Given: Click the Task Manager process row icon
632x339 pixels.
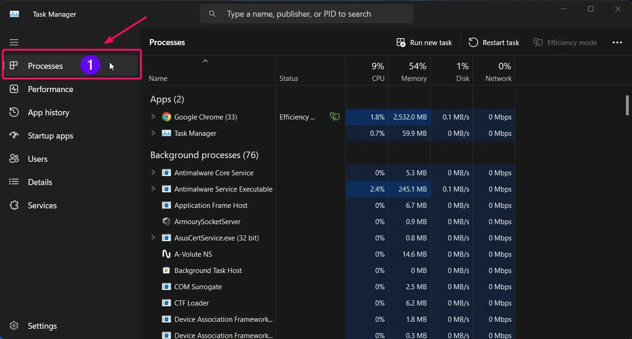Looking at the screenshot, I should click(x=166, y=133).
